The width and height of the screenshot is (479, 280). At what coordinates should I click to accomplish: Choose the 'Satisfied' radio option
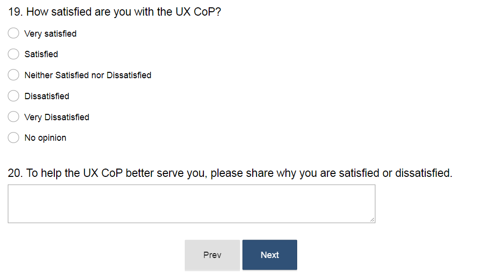click(x=14, y=54)
